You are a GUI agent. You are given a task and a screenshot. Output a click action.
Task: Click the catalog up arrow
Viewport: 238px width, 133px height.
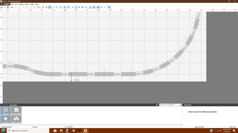pos(7,105)
